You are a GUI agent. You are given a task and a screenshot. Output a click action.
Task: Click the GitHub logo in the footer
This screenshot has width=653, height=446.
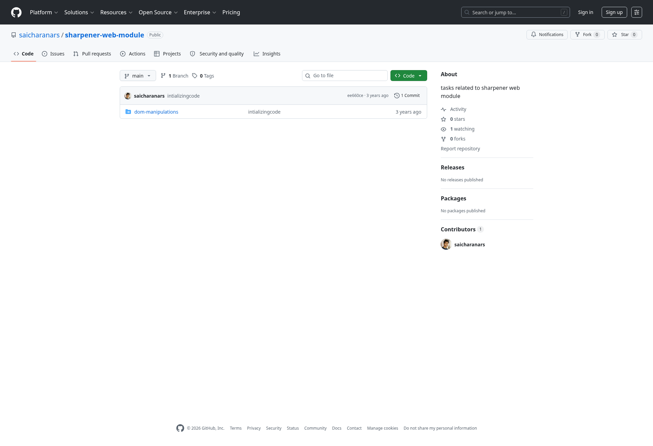180,428
